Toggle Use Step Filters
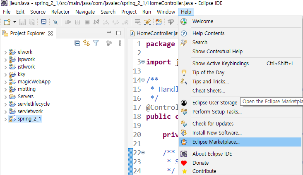The width and height of the screenshot is (303, 175). (x=147, y=22)
